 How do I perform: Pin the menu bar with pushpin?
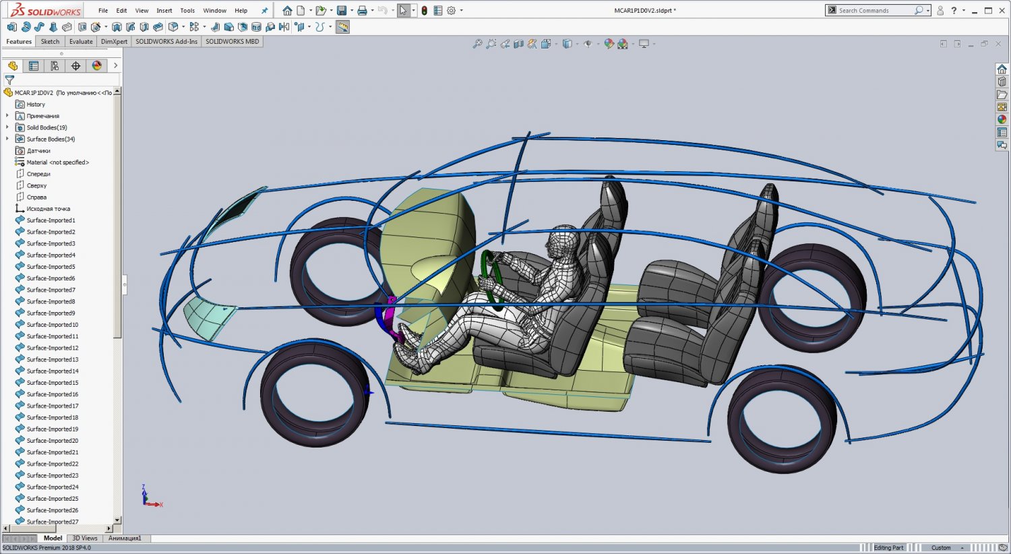(264, 11)
